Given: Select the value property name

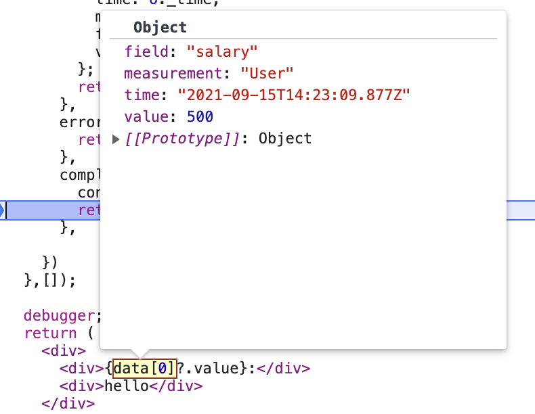Looking at the screenshot, I should [x=146, y=116].
